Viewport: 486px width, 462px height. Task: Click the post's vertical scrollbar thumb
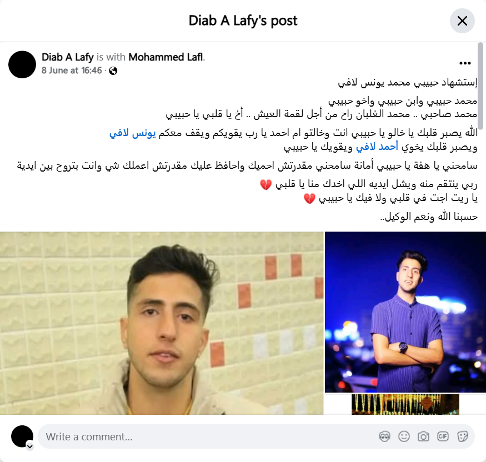480,86
